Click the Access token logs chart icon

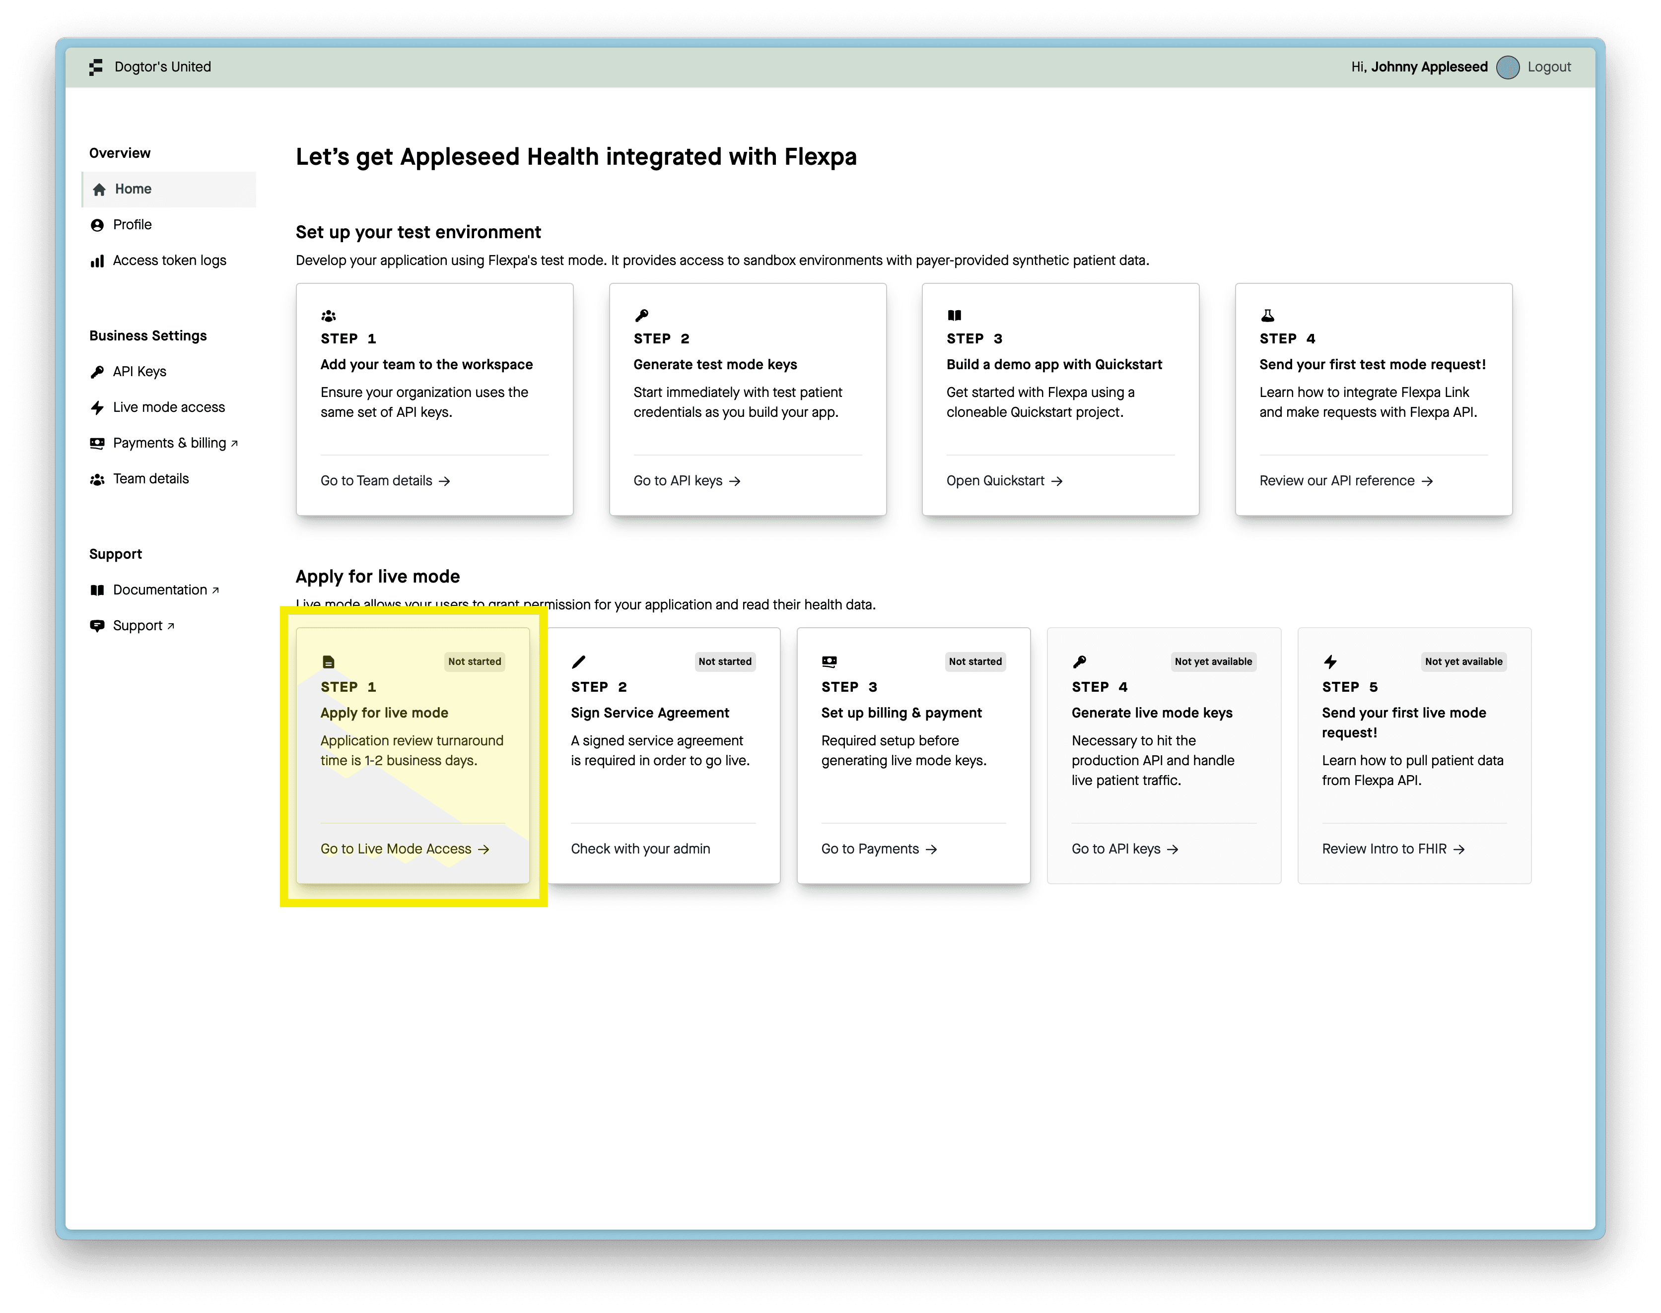point(97,261)
